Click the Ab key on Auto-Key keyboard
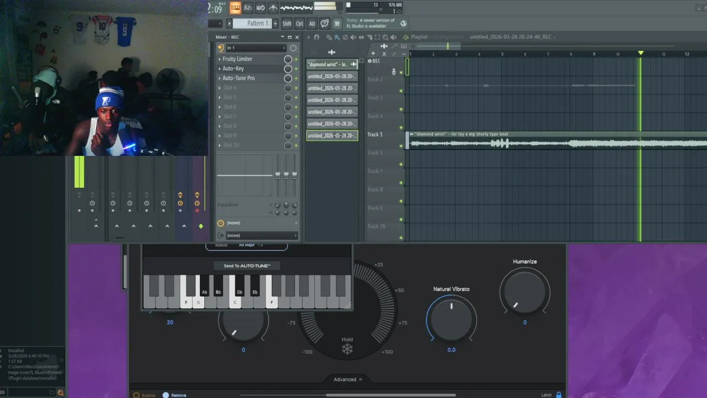The height and width of the screenshot is (398, 707). click(204, 285)
